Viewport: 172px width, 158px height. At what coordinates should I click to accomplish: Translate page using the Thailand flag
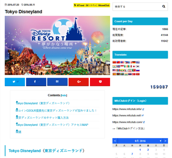tap(130, 74)
